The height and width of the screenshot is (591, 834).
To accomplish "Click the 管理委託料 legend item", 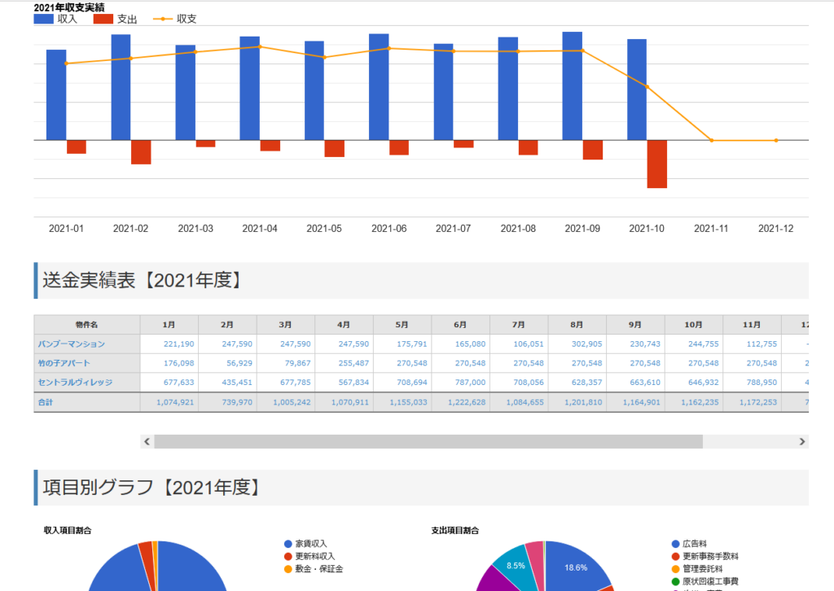I will click(697, 569).
